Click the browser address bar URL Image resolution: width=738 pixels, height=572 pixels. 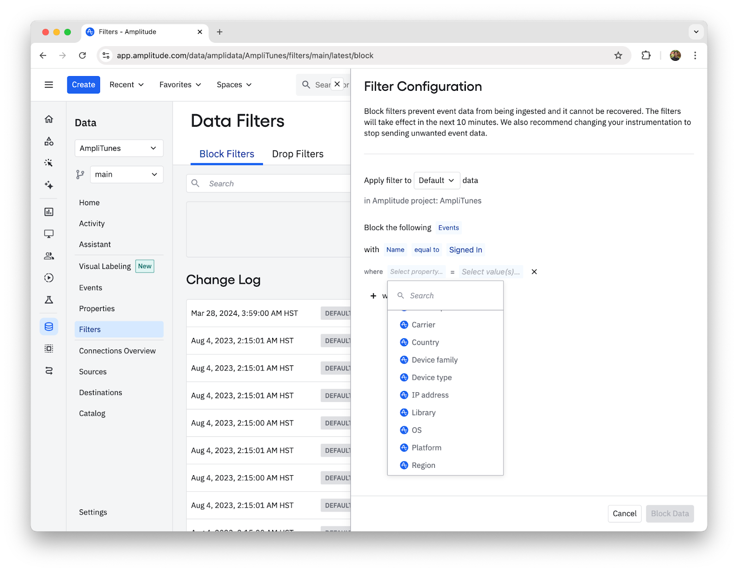click(x=245, y=56)
